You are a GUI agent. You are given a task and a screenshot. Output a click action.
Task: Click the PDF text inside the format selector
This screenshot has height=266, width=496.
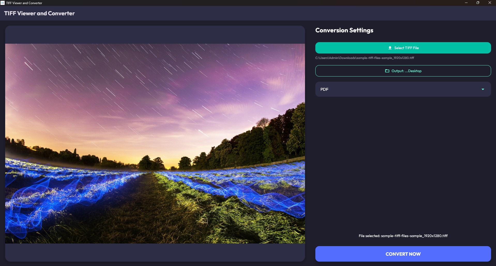coord(324,89)
